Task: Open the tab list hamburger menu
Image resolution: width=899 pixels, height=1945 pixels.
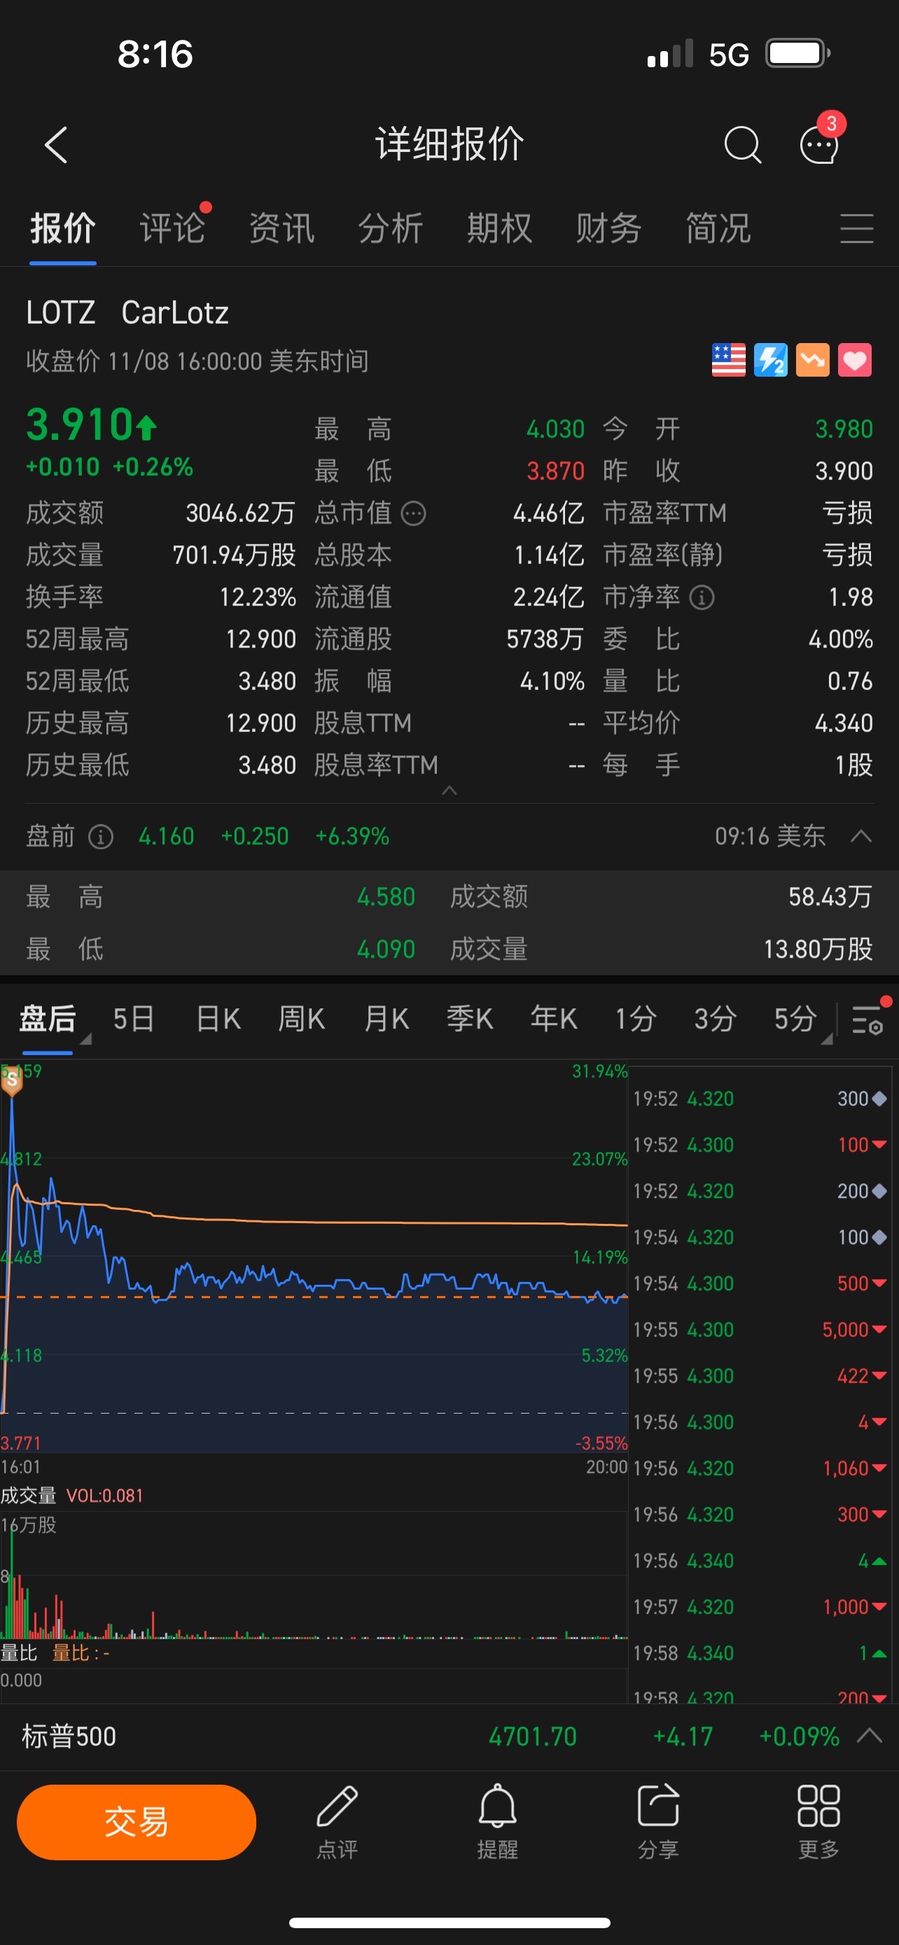Action: (x=857, y=228)
